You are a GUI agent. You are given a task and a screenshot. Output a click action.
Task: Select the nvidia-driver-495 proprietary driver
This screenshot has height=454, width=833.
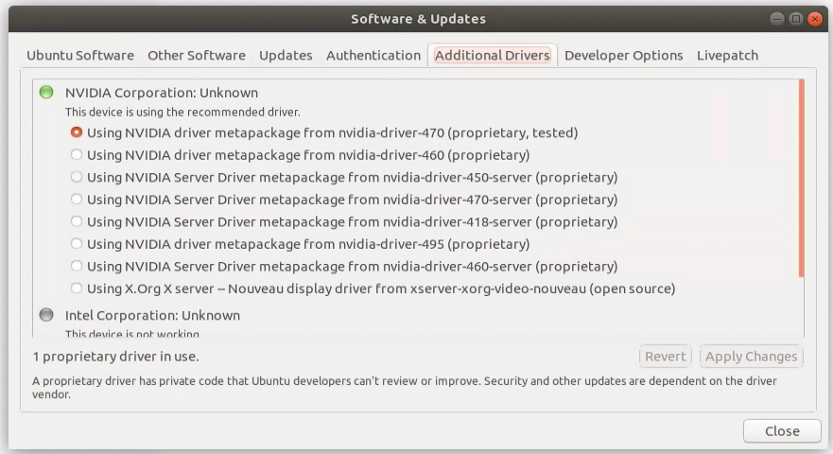(77, 244)
